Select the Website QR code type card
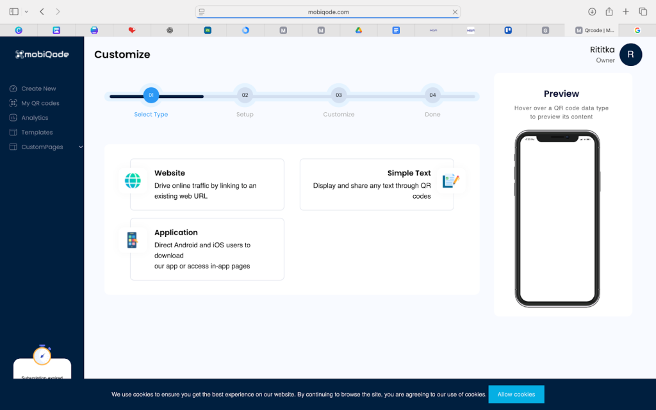This screenshot has width=656, height=410. tap(207, 184)
